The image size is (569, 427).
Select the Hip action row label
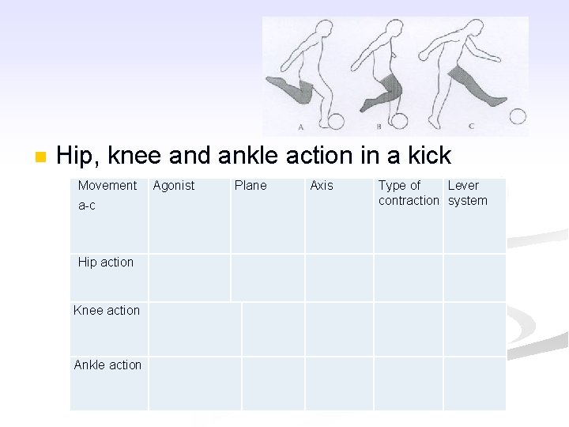click(106, 263)
